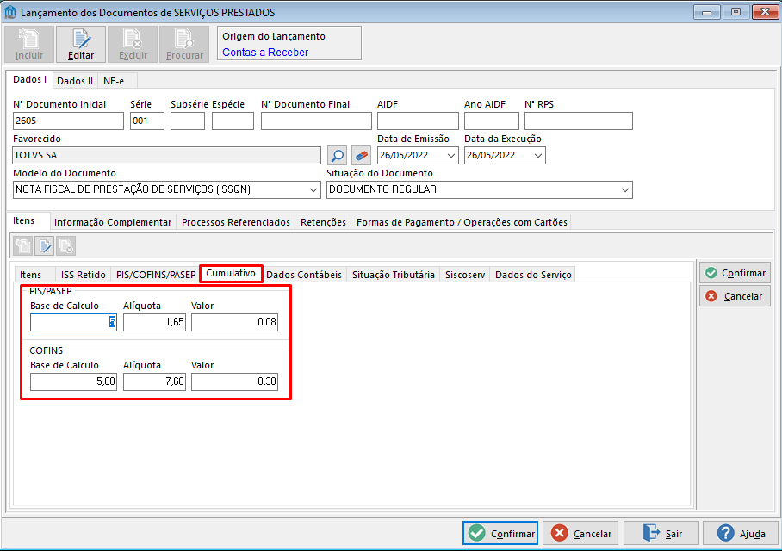Click the AIDF field
This screenshot has width=782, height=551.
(x=418, y=121)
